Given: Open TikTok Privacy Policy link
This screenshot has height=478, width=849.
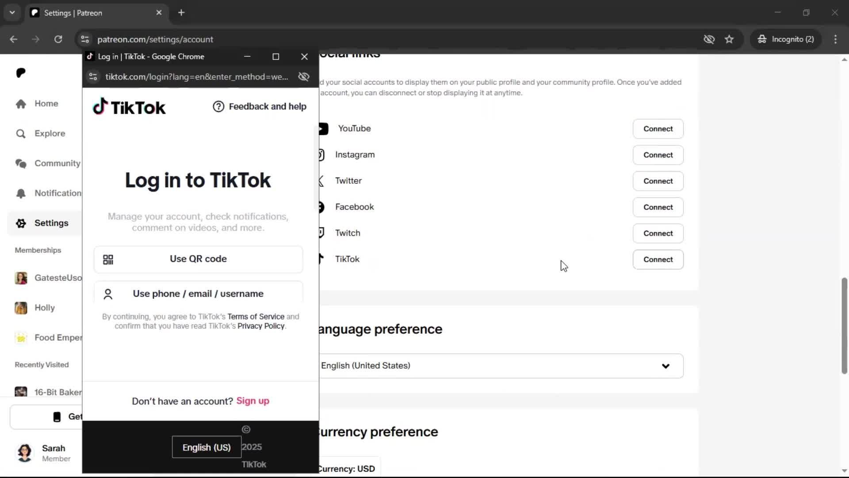Looking at the screenshot, I should pyautogui.click(x=261, y=326).
